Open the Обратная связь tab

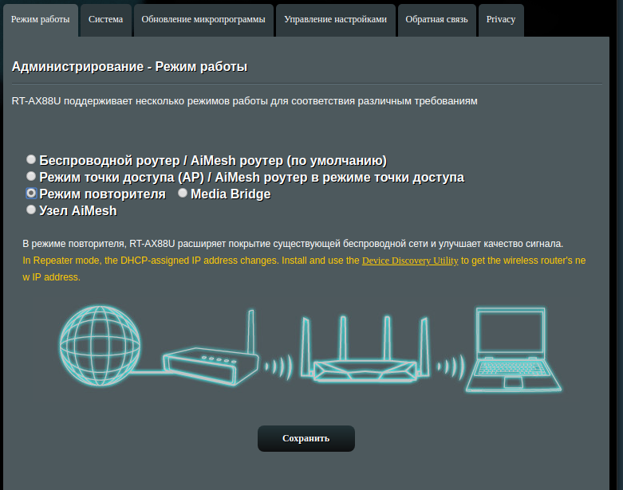click(436, 20)
